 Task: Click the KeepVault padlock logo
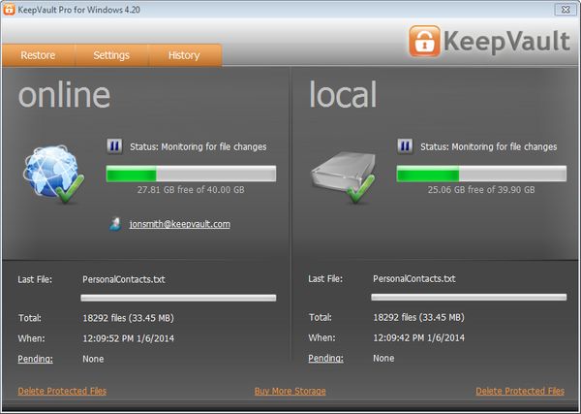click(x=423, y=41)
